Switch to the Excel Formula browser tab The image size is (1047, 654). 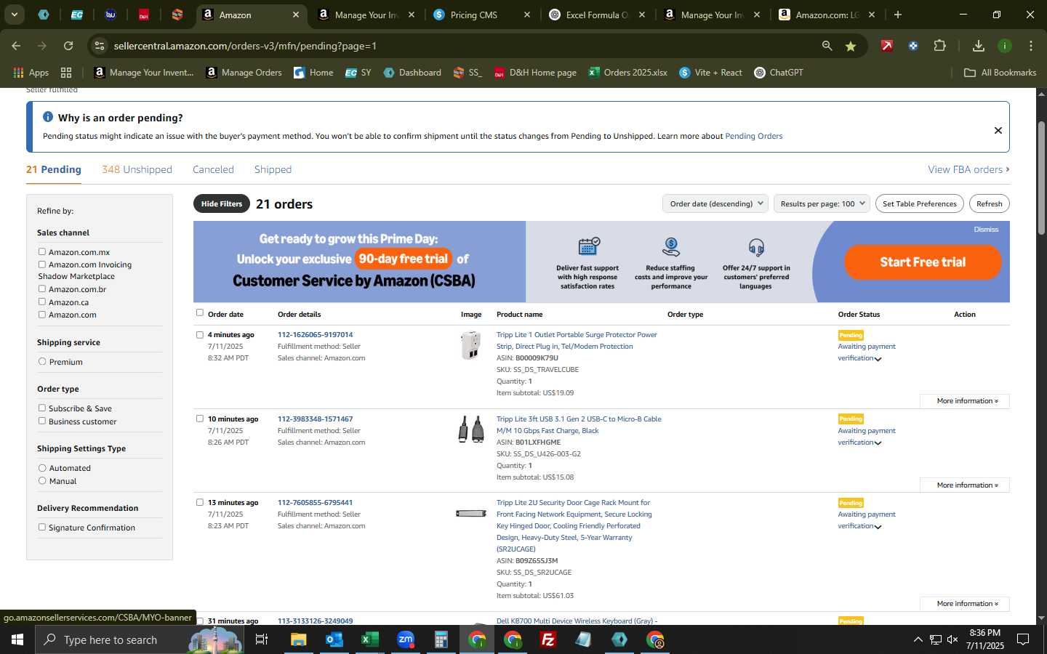click(x=596, y=15)
